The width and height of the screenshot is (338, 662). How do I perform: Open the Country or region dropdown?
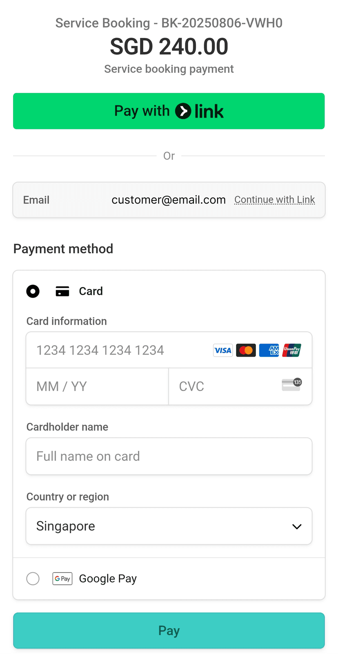point(169,526)
